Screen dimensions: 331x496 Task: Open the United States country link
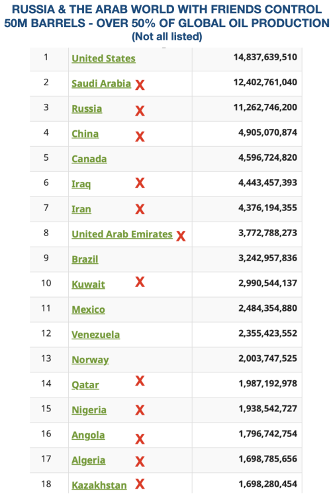pyautogui.click(x=103, y=58)
